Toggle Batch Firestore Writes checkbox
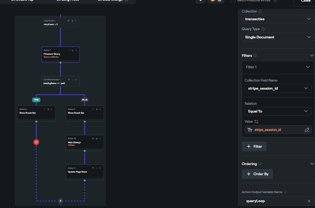Viewport: 315px width, 208px height. (233, 1)
